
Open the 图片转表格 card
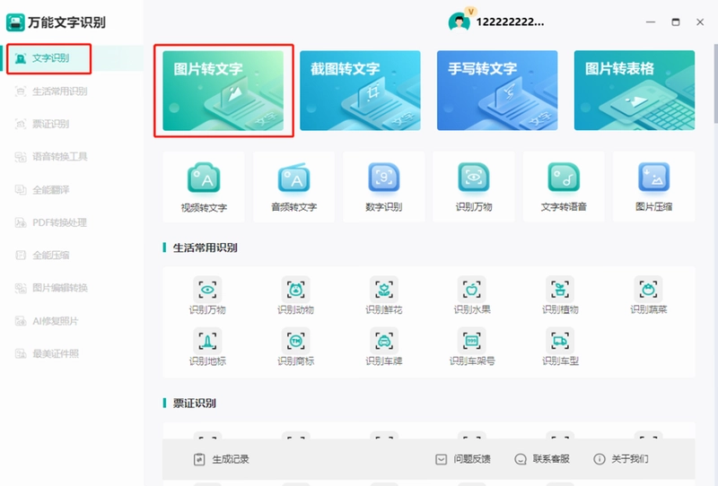tap(635, 91)
